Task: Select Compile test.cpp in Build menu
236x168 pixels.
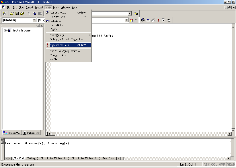Action: point(68,12)
